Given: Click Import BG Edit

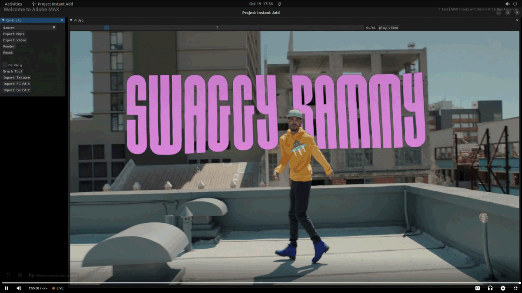Looking at the screenshot, I should (17, 90).
